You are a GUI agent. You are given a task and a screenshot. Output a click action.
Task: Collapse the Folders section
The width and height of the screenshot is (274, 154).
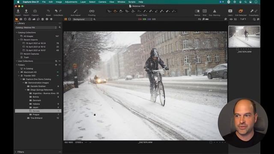click(x=17, y=65)
